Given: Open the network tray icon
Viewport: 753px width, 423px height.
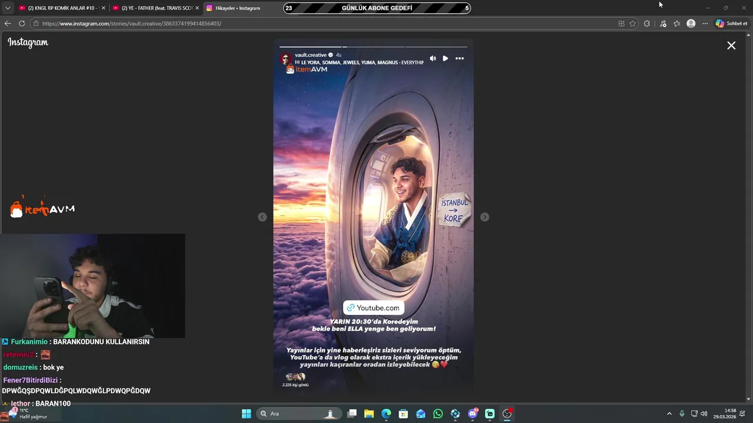Looking at the screenshot, I should click(x=694, y=414).
